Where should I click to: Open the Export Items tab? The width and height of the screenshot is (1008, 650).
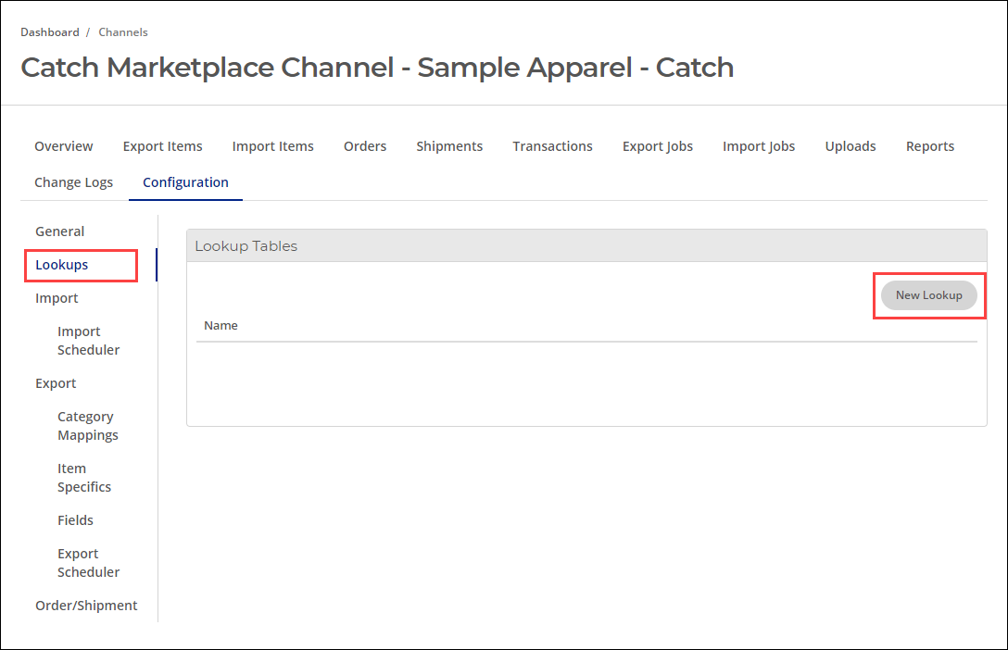[163, 146]
